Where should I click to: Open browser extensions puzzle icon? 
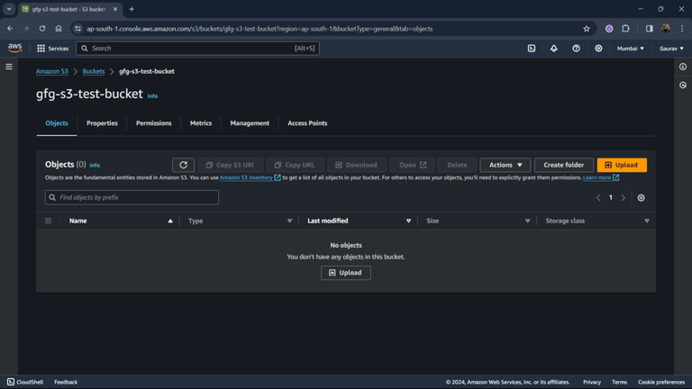pos(625,29)
